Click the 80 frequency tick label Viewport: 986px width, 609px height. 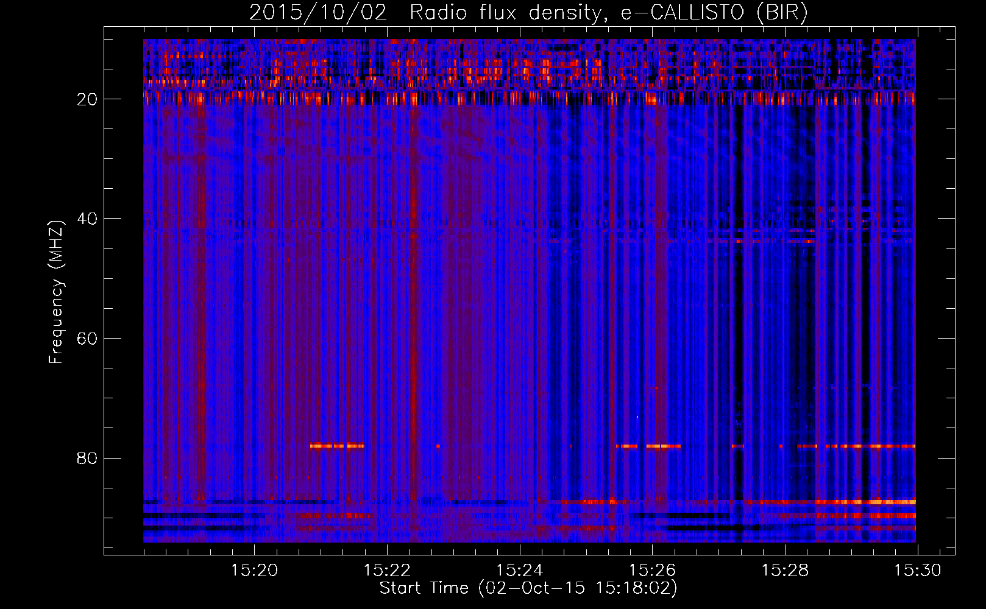[88, 458]
